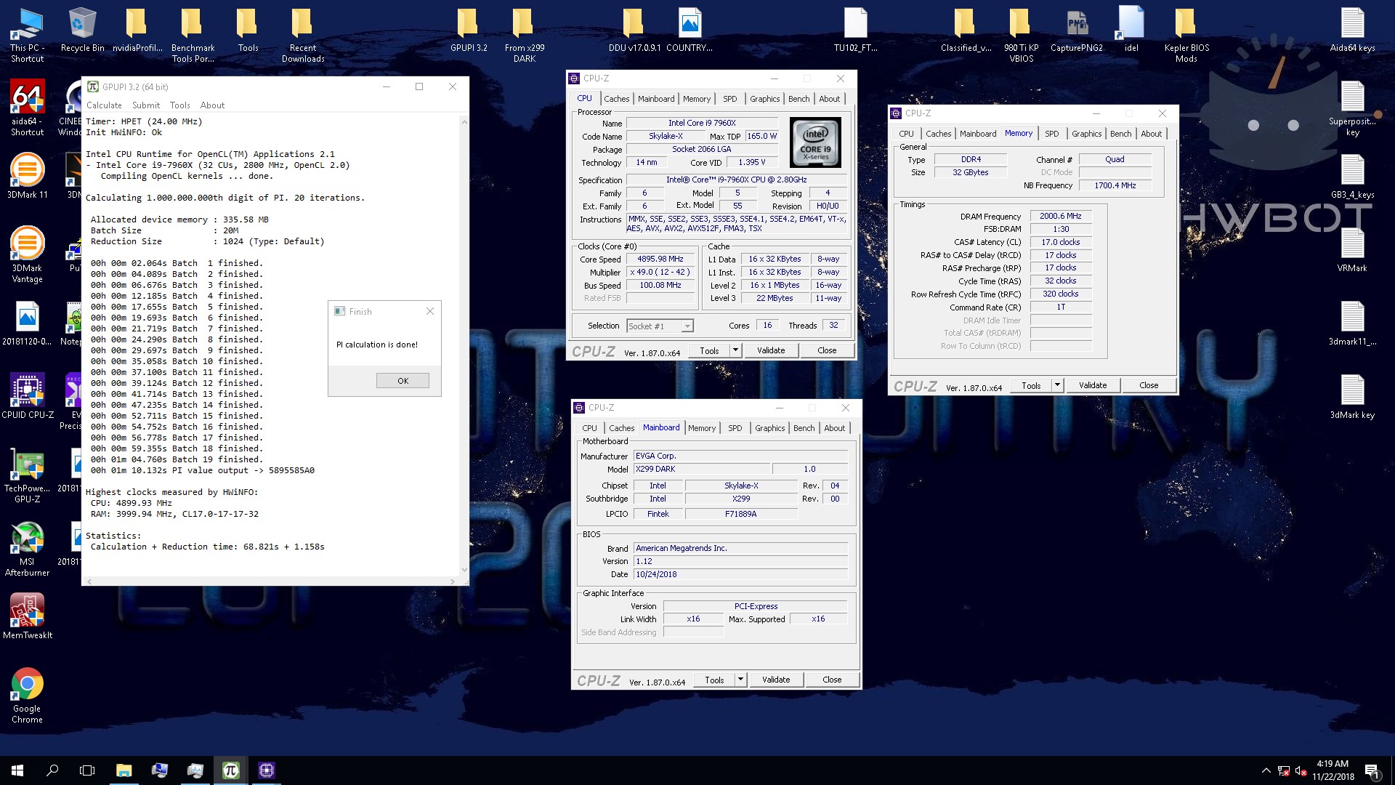Click Tools button in Memory CPU-Z window
The image size is (1395, 785).
click(1031, 385)
